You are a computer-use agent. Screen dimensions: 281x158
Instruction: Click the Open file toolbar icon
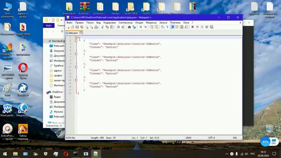pos(72,27)
